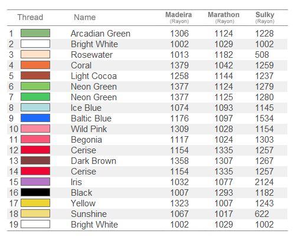Click Sulky code 2124 for Iris
The width and height of the screenshot is (295, 237).
(x=264, y=182)
